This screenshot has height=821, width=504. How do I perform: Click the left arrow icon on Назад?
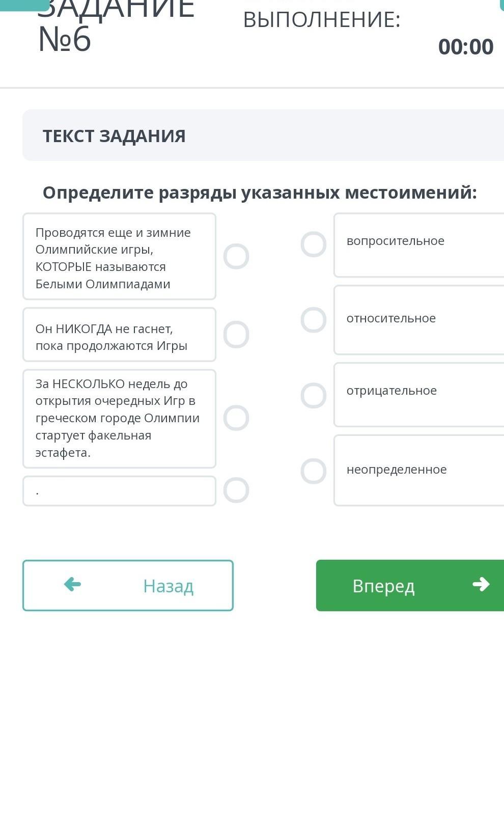pyautogui.click(x=72, y=584)
